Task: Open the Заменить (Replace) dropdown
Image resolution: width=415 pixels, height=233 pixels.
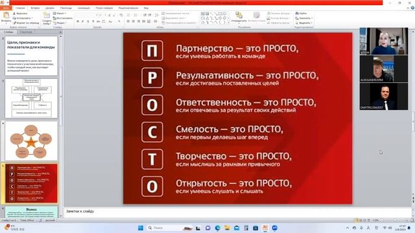Action: (304, 18)
